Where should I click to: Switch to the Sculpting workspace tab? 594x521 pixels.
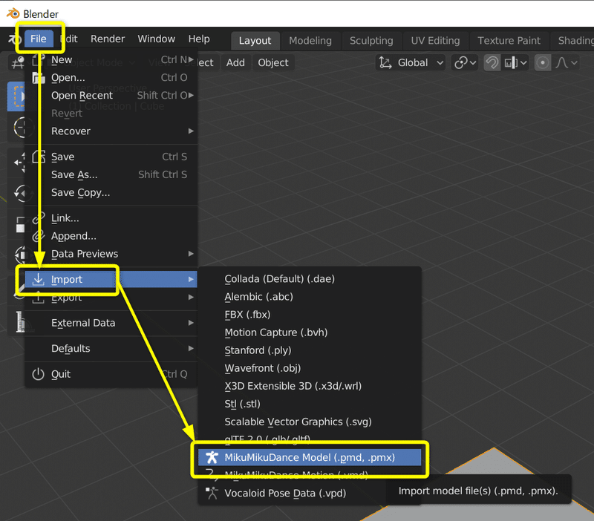[371, 41]
